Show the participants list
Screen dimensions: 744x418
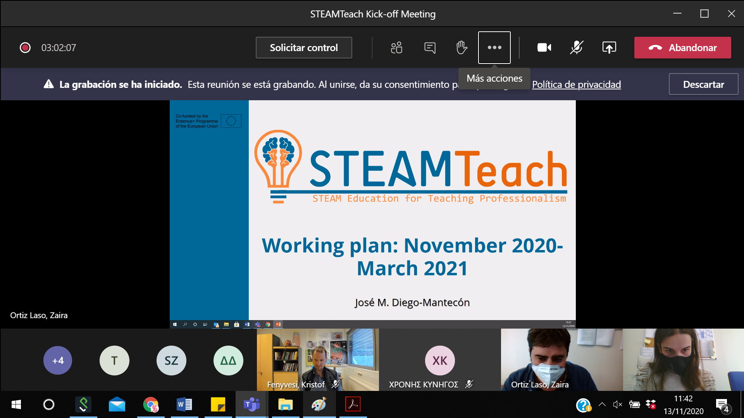coord(396,47)
